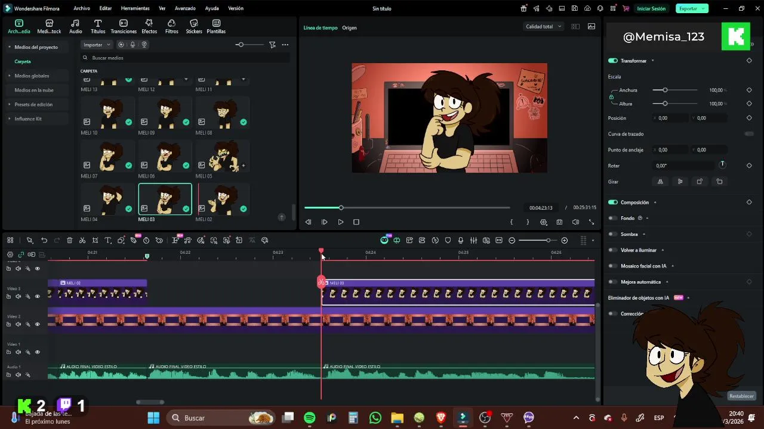Viewport: 764px width, 429px height.
Task: Expand Influence Kit item
Action: click(10, 119)
